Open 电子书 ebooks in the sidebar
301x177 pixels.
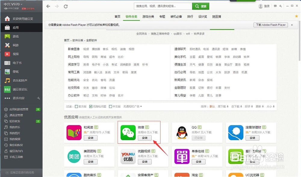tap(21, 63)
